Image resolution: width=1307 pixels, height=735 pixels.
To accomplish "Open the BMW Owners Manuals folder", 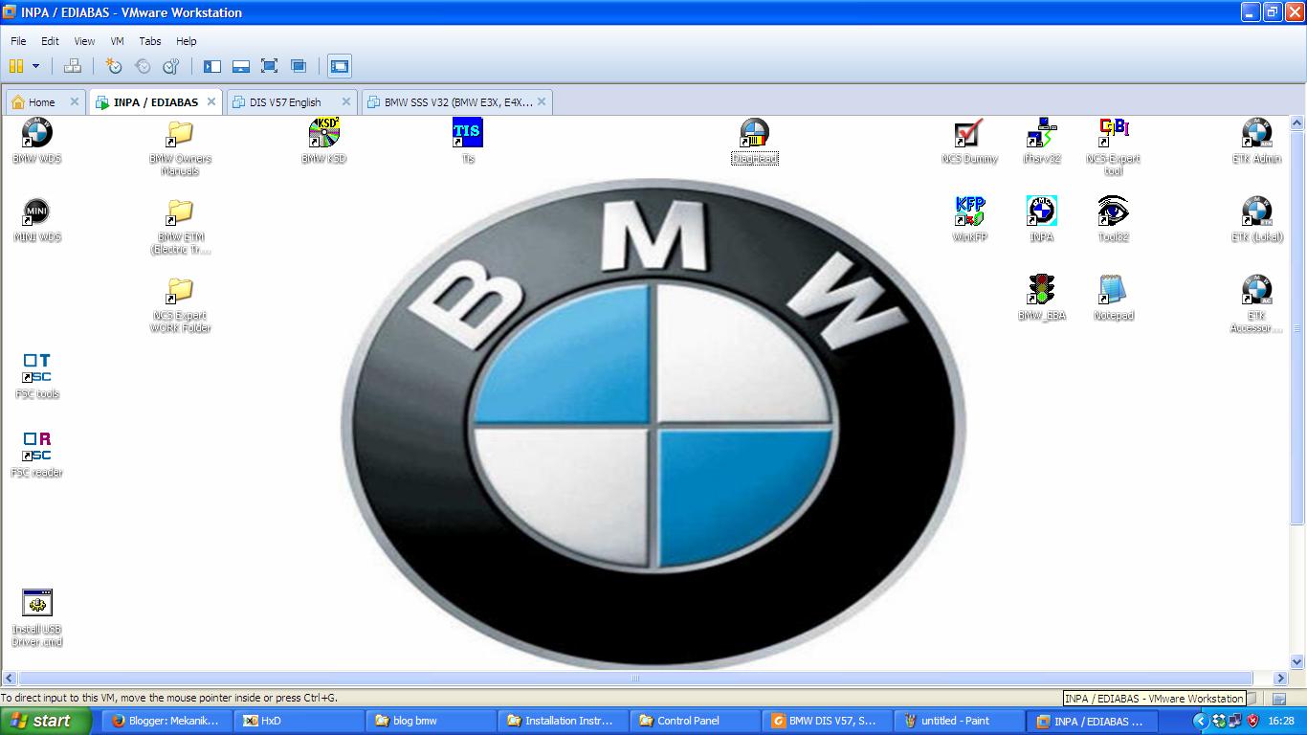I will 180,146.
